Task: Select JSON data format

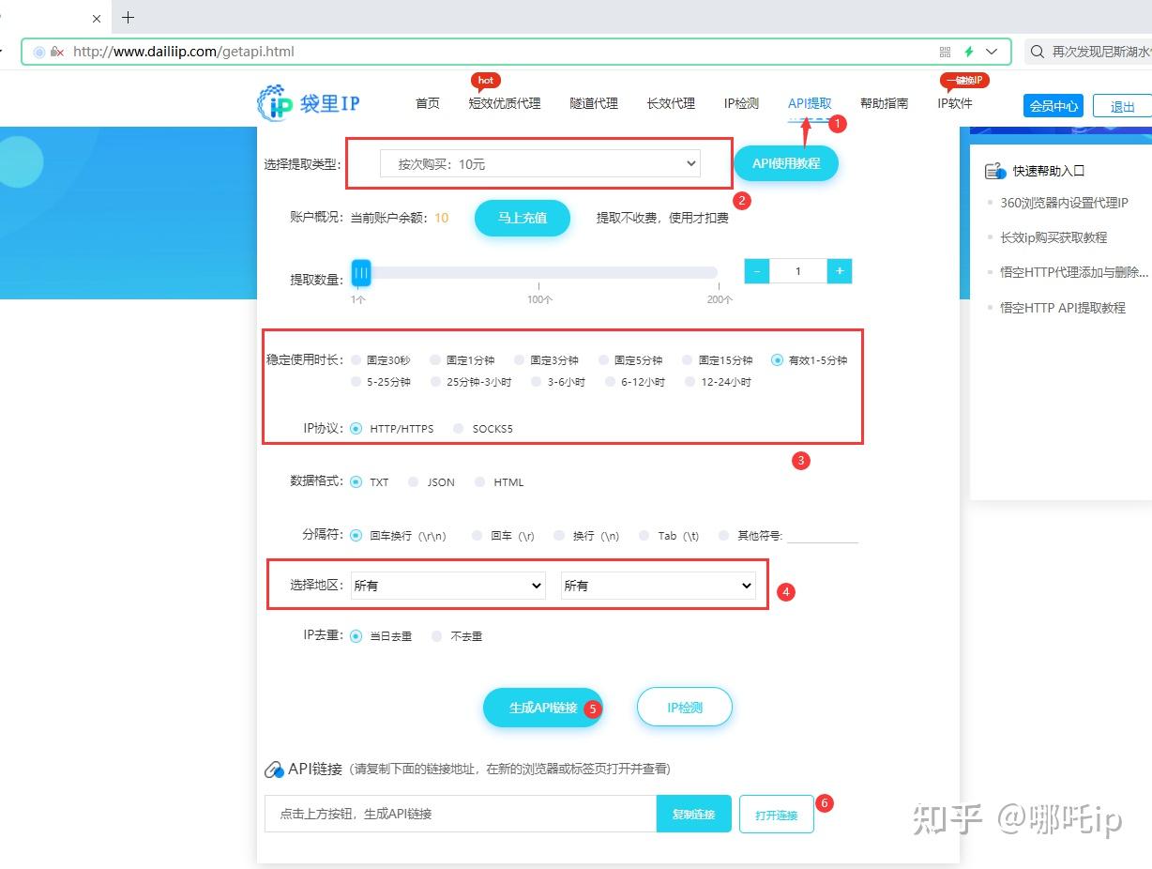Action: pyautogui.click(x=414, y=481)
